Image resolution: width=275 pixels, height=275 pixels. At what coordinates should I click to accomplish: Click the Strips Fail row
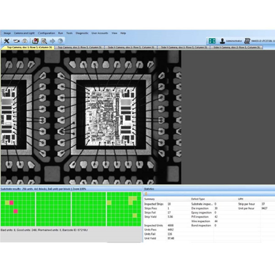pos(158,213)
